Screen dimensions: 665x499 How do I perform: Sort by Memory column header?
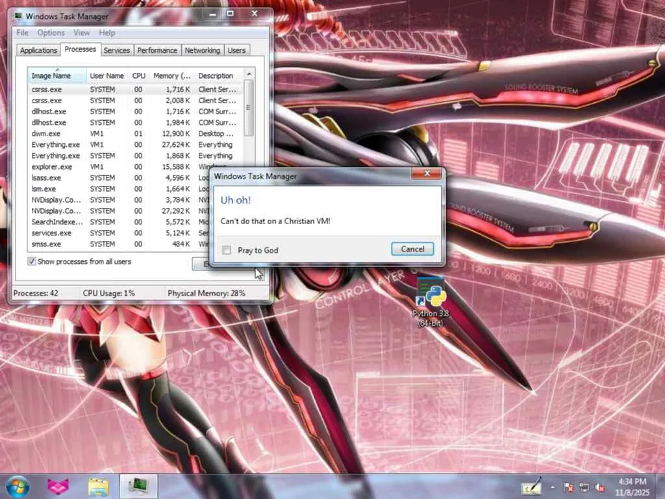pyautogui.click(x=171, y=75)
